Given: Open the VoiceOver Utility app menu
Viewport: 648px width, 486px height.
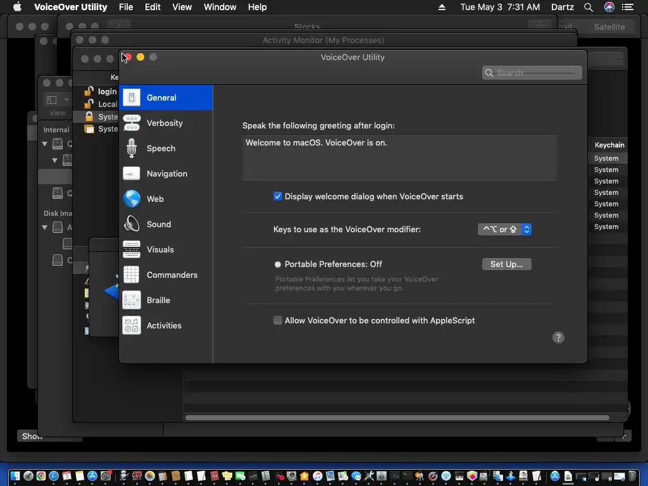Looking at the screenshot, I should tap(71, 7).
